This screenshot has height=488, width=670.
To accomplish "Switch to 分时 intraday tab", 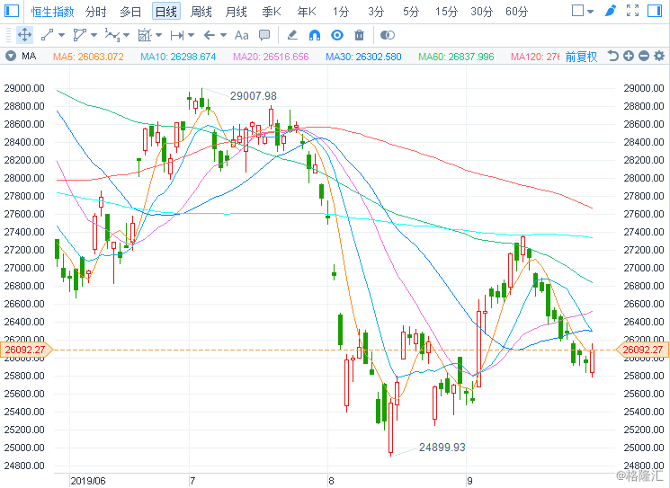I will point(95,12).
